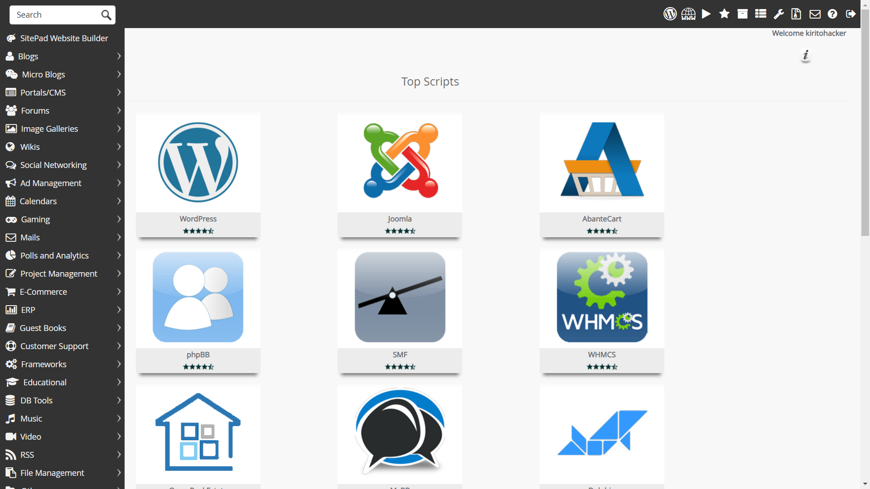The width and height of the screenshot is (870, 489).
Task: Click the Customer Support lifebuoy icon
Action: pyautogui.click(x=11, y=346)
